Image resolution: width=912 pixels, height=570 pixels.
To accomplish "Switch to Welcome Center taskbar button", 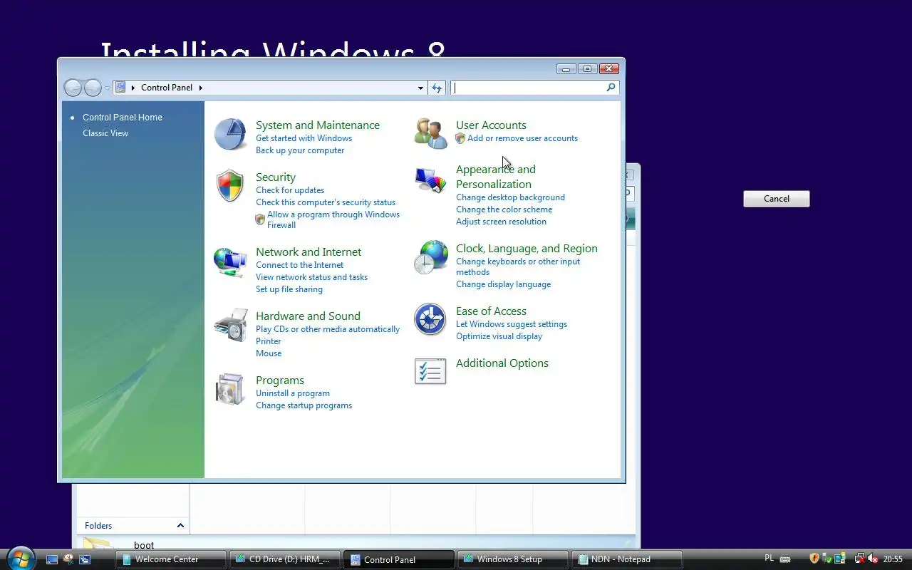I will click(170, 559).
